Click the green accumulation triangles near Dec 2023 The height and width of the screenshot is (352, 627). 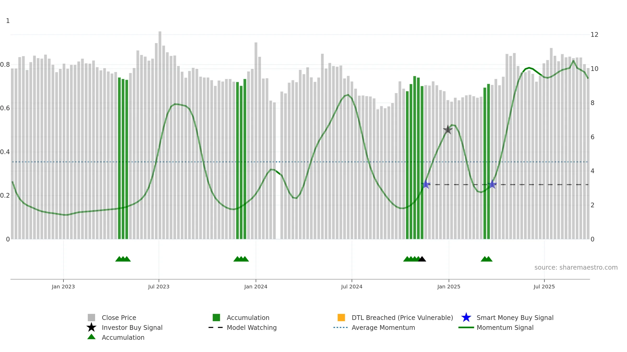click(x=241, y=259)
